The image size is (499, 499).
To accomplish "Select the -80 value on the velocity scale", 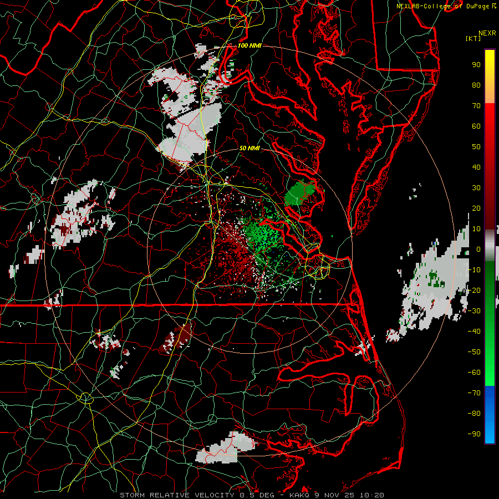I will [x=474, y=414].
